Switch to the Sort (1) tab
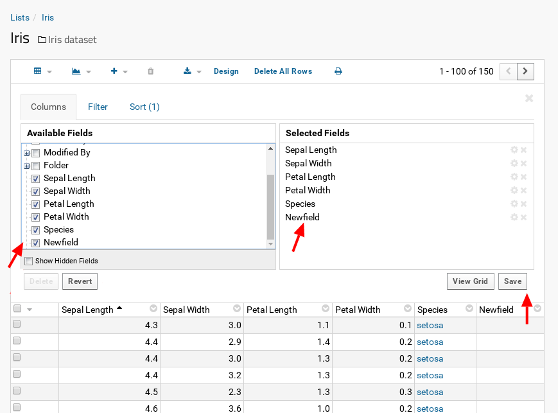558x413 pixels. (144, 107)
